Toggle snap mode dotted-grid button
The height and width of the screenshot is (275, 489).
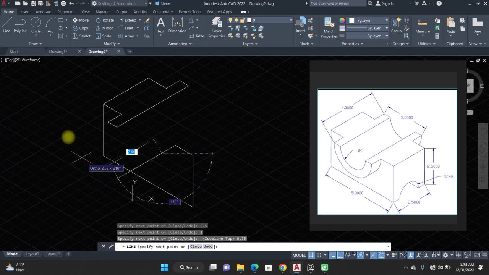pos(319,255)
